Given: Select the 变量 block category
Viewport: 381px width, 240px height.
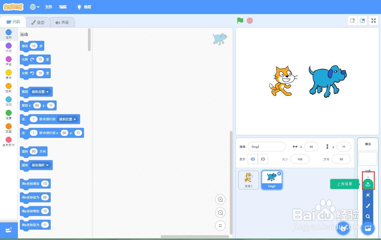Looking at the screenshot, I should 9,128.
